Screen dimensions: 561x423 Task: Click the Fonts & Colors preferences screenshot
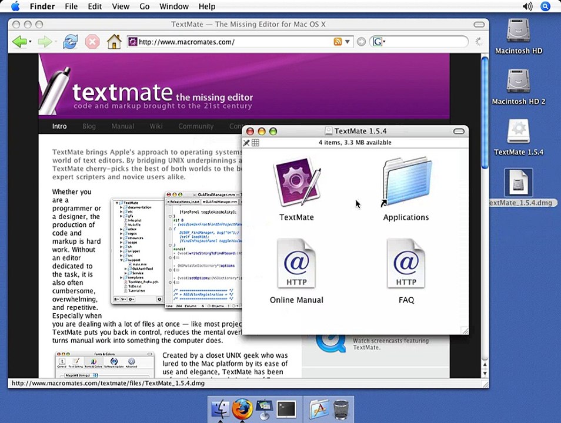(105, 364)
